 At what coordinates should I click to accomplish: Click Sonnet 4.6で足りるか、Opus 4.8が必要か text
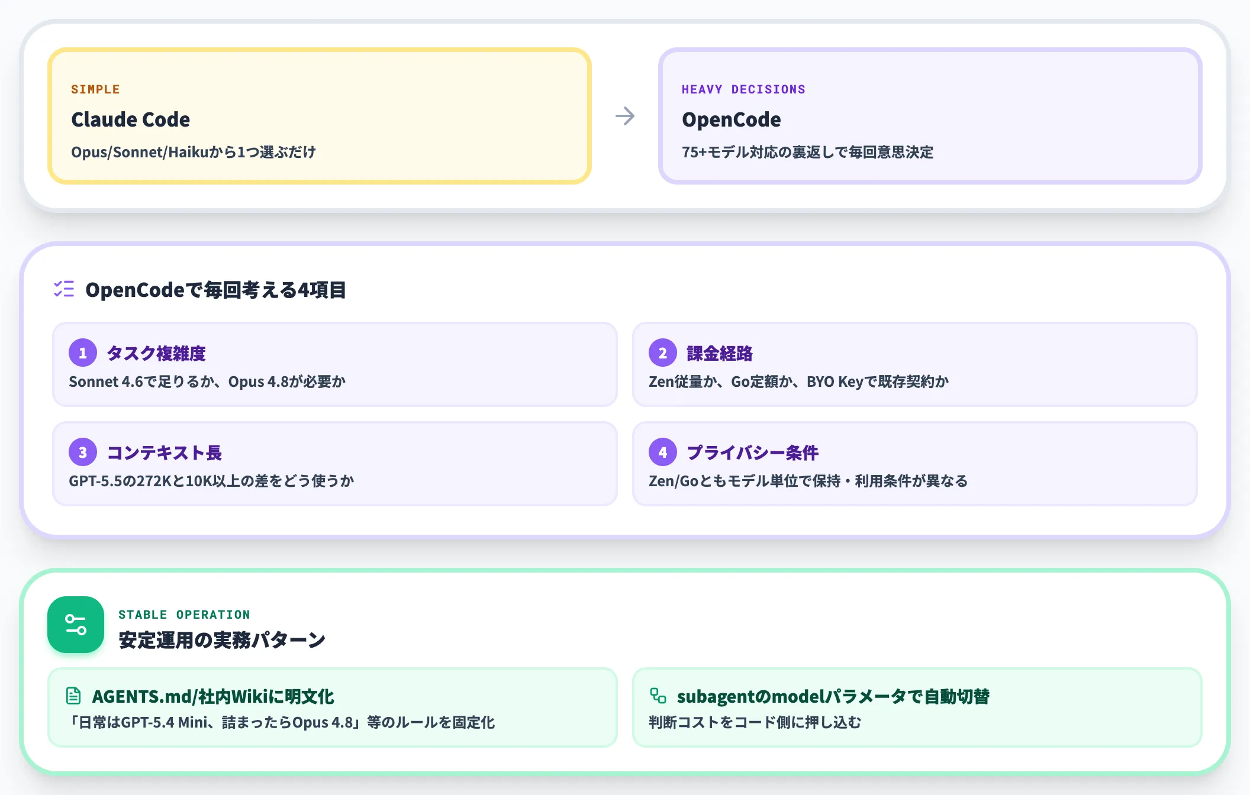point(207,382)
